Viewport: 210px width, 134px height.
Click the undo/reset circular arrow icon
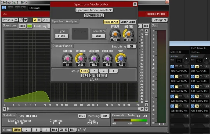(x=21, y=20)
